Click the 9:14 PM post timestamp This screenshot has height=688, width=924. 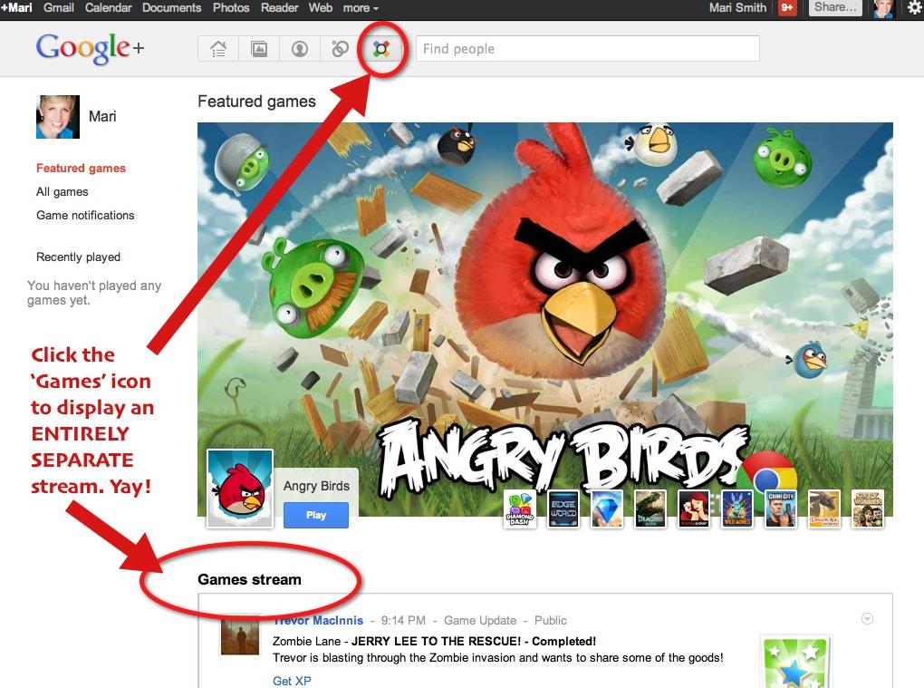(x=403, y=620)
